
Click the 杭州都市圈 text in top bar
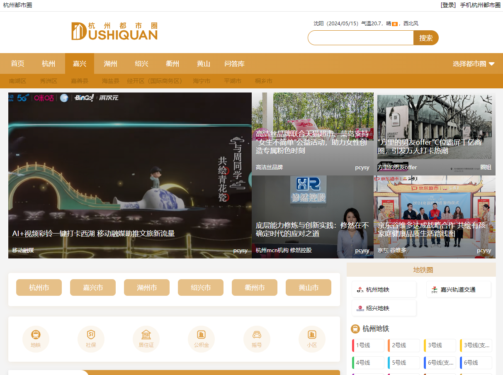pos(17,5)
